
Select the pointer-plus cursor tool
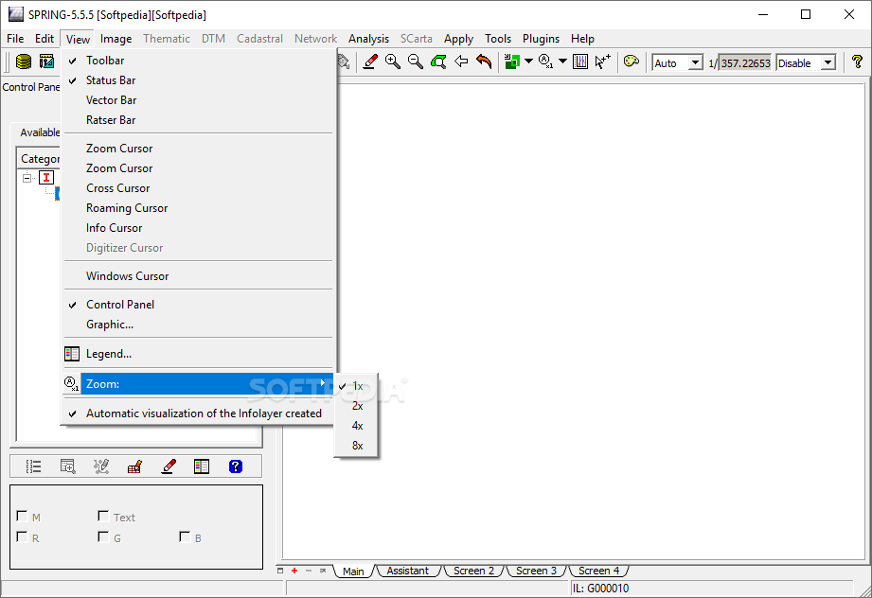603,62
